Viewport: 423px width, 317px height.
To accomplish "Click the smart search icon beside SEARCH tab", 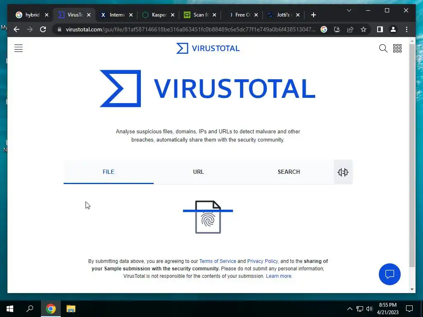I will [343, 172].
